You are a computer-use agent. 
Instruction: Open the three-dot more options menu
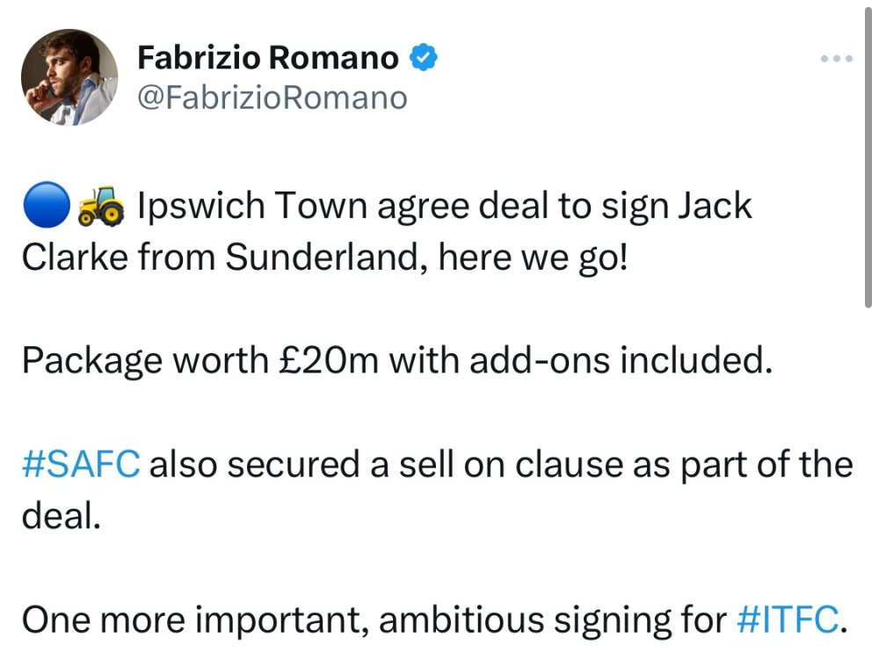click(836, 59)
